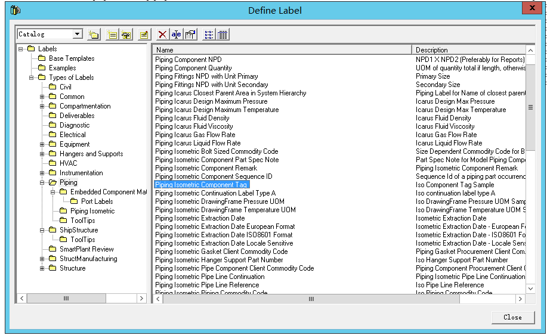Click the list pane scroll right arrow
Image resolution: width=547 pixels, height=335 pixels.
pos(520,299)
